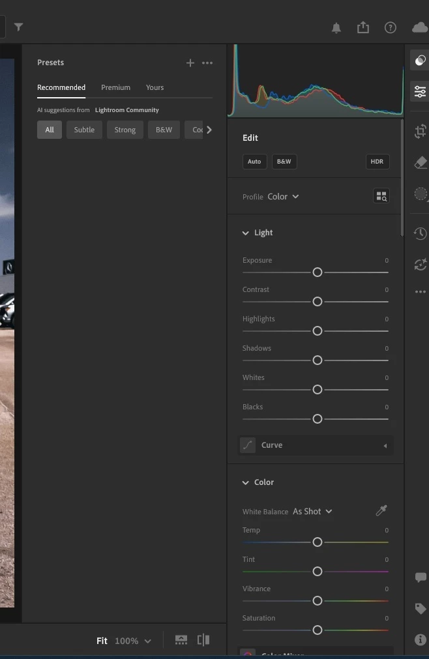Viewport: 429px width, 659px height.
Task: Click the Highlights slider handle
Action: click(318, 331)
